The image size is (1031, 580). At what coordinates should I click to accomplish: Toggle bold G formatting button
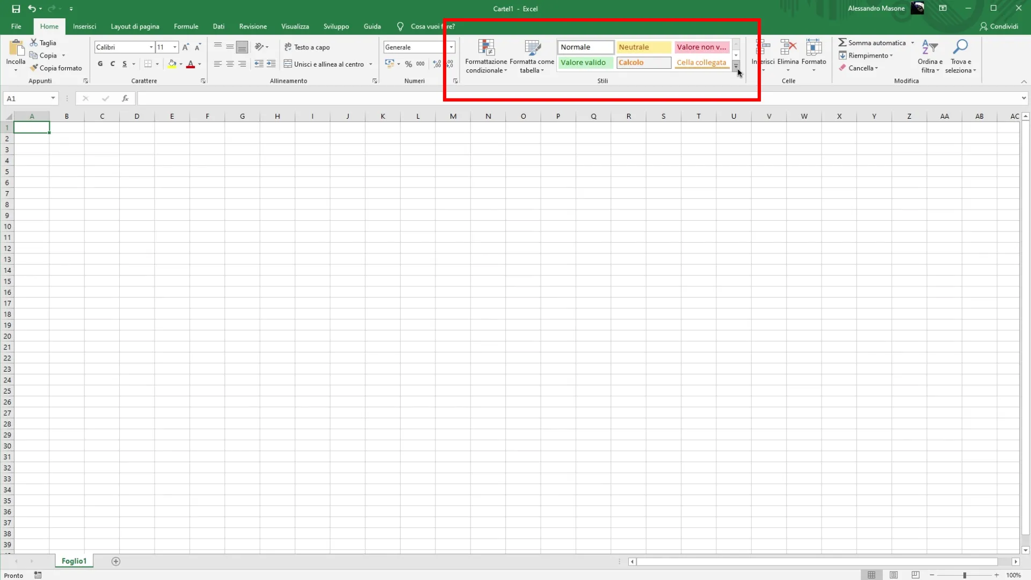point(100,64)
